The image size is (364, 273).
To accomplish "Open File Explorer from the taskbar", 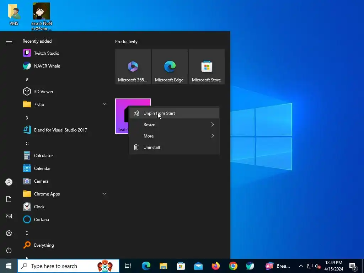I will pos(164,266).
